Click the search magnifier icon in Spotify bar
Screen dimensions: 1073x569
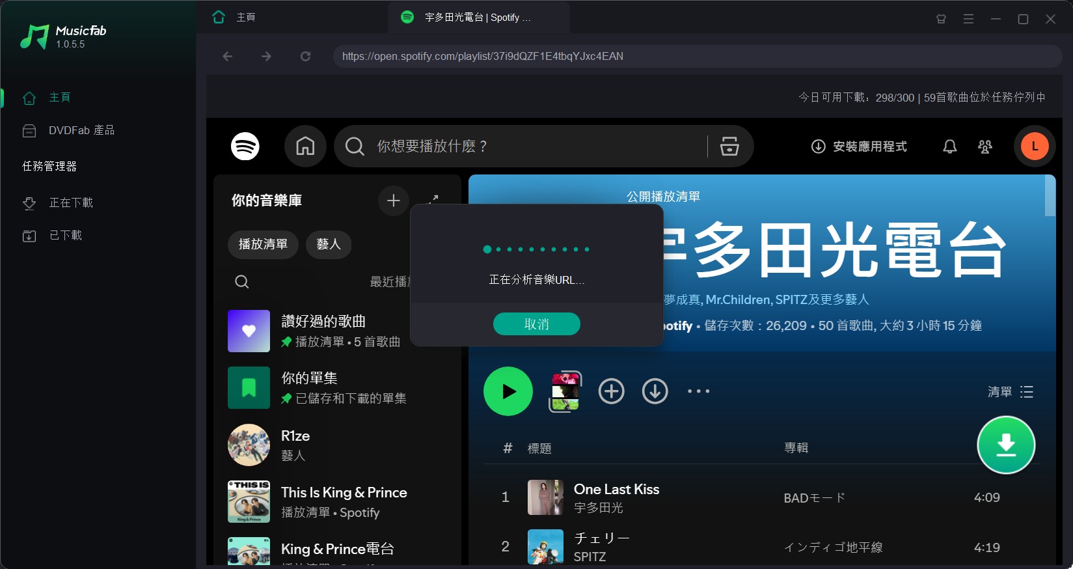(355, 146)
